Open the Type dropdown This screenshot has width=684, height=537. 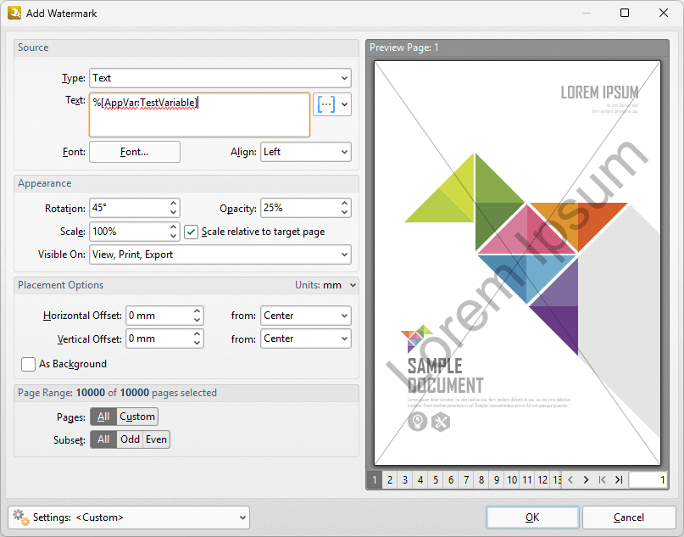220,78
